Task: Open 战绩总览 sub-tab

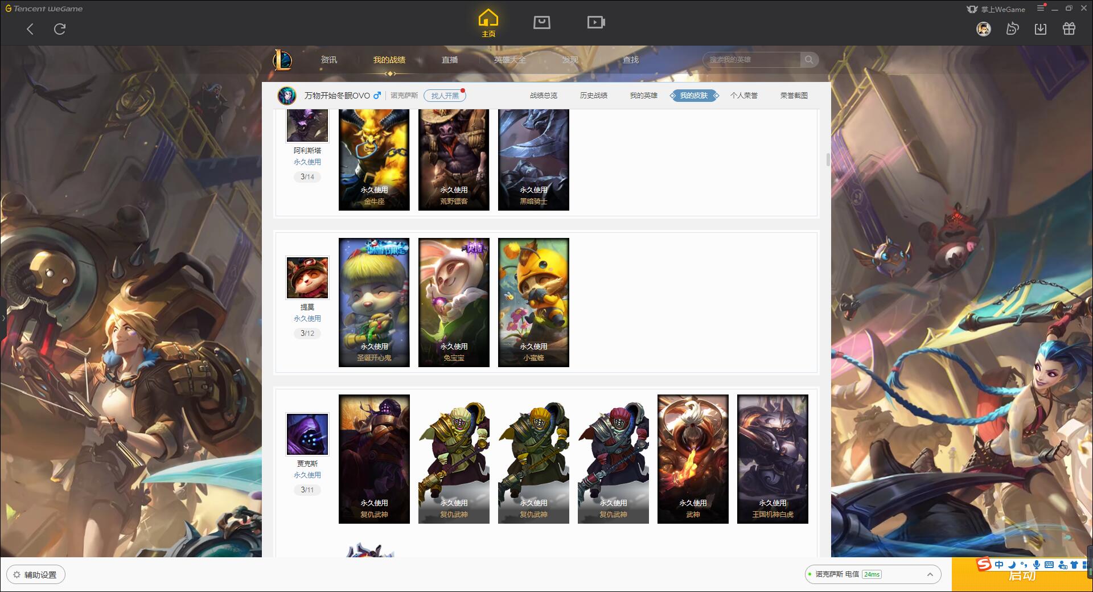Action: pos(544,96)
